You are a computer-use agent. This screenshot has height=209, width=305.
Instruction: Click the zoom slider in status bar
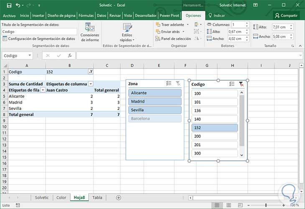pos(266,205)
